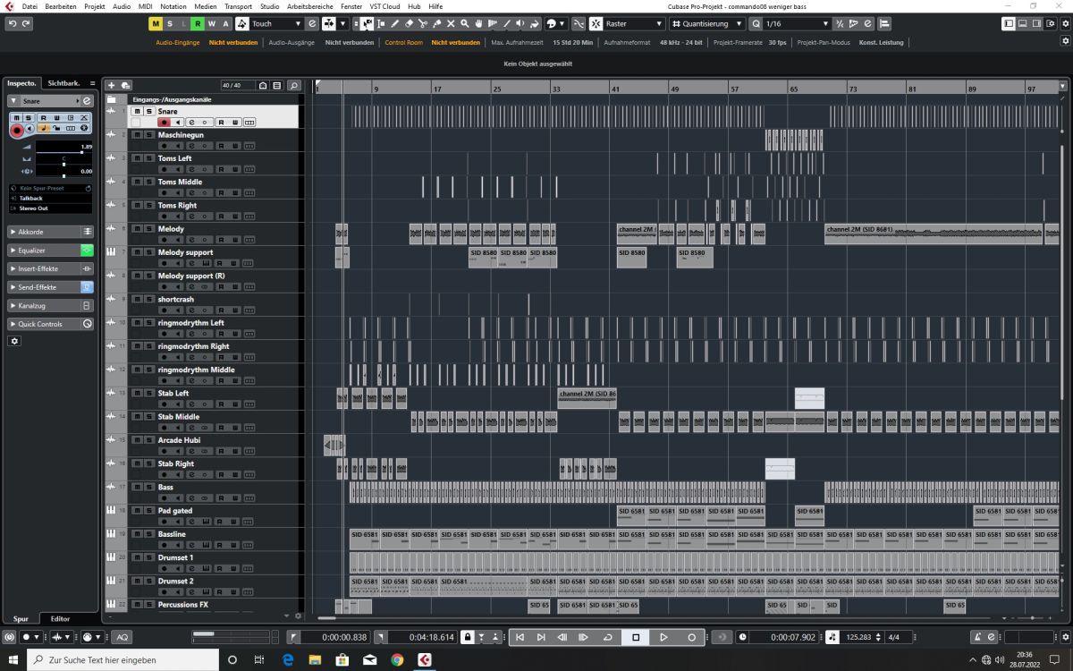The image size is (1073, 671).
Task: Mute the Bass track
Action: 137,487
